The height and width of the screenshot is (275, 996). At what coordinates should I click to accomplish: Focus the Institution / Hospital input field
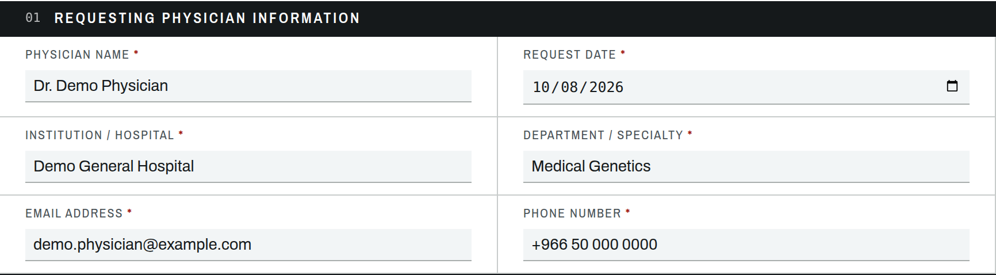pos(248,167)
